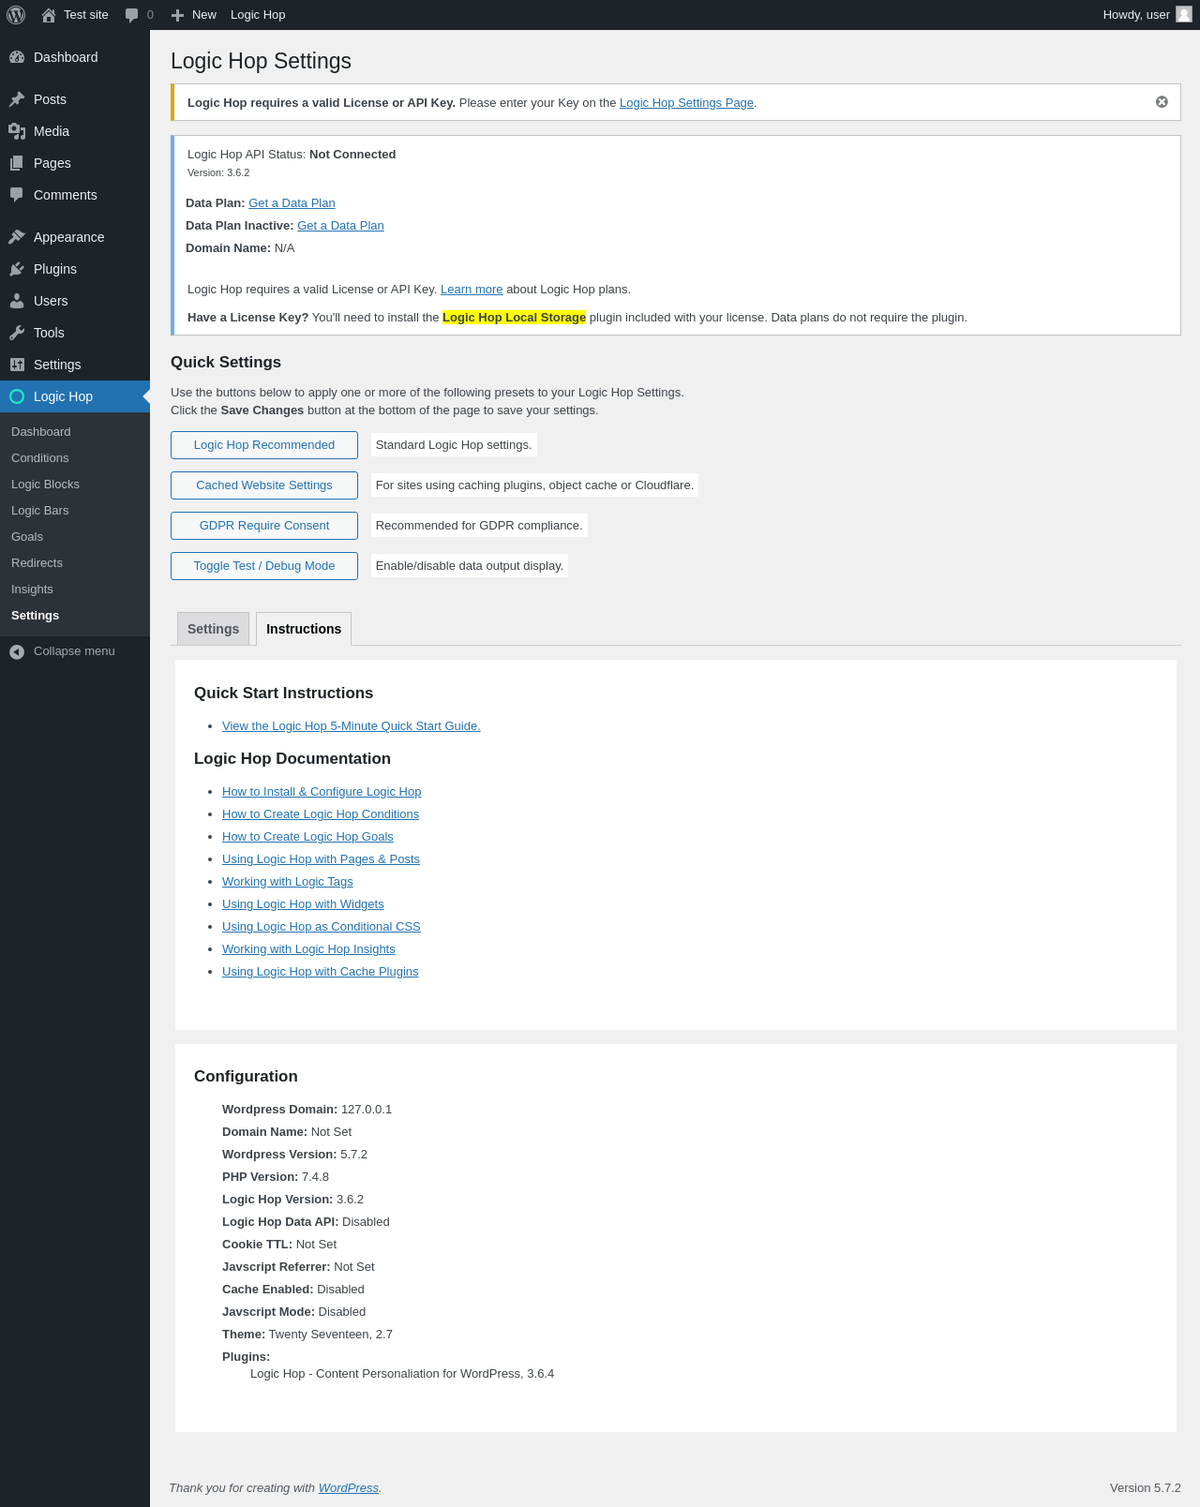Click the Version 5.7.2 footer text
This screenshot has width=1200, height=1507.
click(1146, 1488)
